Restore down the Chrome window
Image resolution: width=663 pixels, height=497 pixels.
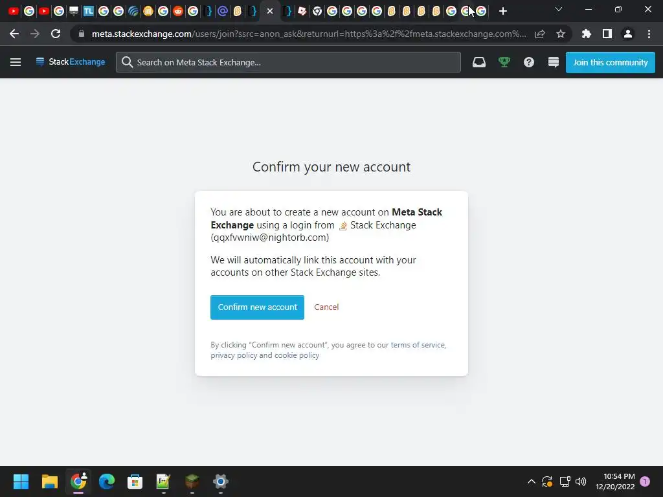618,9
